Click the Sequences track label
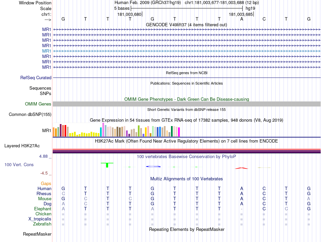Screen dimensions: 321x242 (x=40, y=88)
